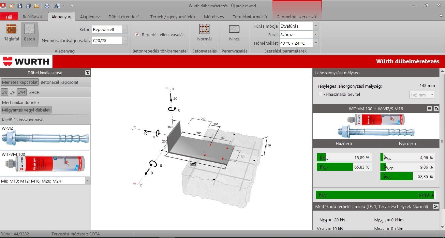Toggle the ./F filter option
The height and width of the screenshot is (238, 445).
13,92
